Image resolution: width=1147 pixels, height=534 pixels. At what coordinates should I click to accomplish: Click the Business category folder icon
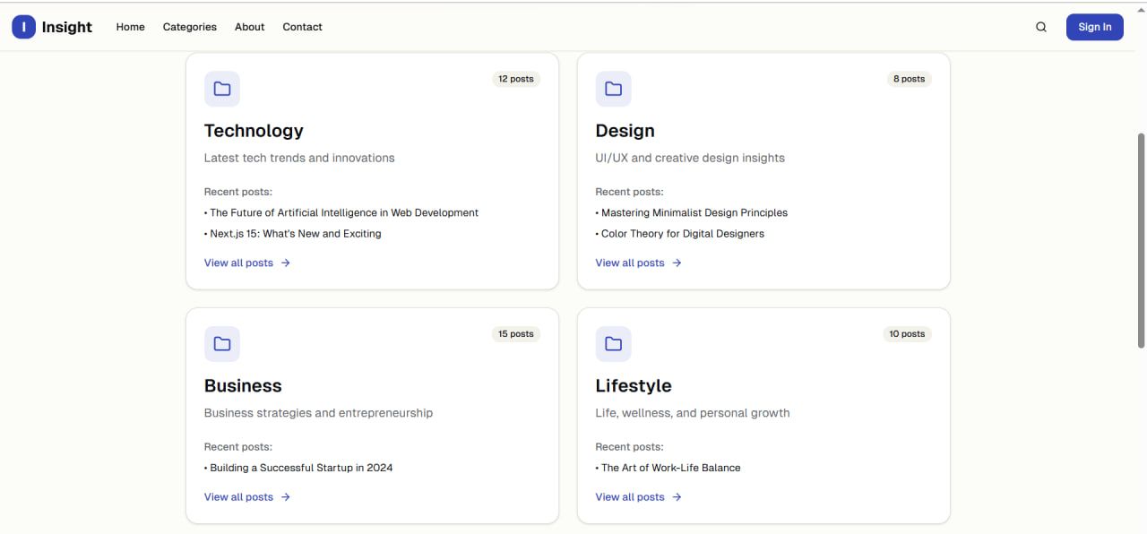tap(222, 344)
